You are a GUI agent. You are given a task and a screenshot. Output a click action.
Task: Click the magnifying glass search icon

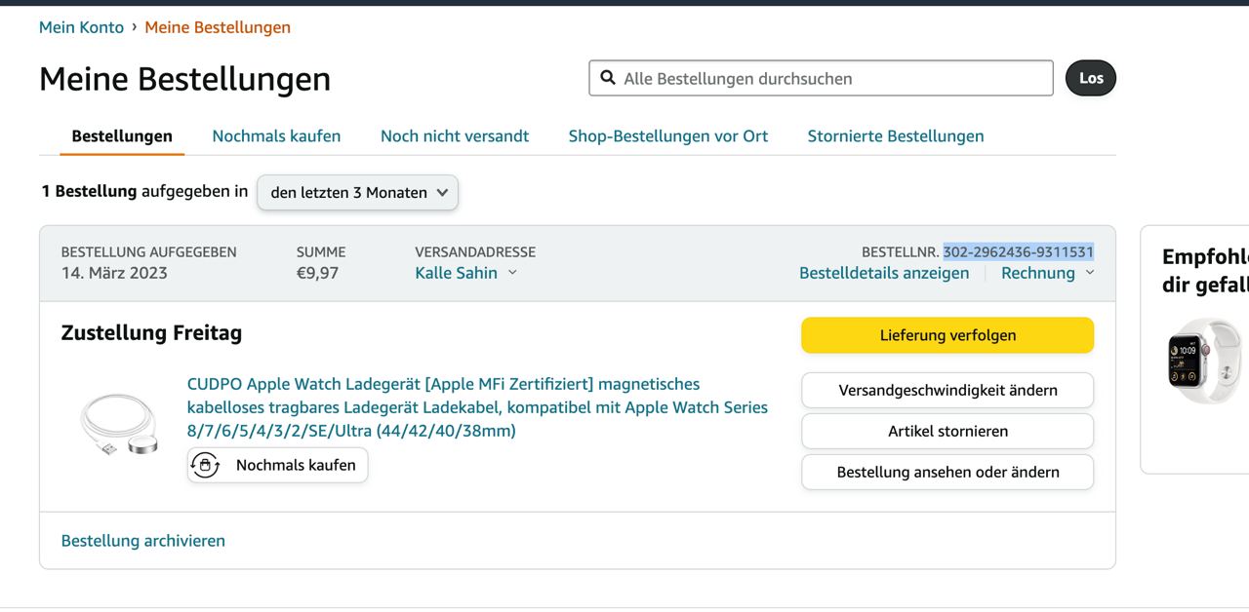click(x=608, y=78)
